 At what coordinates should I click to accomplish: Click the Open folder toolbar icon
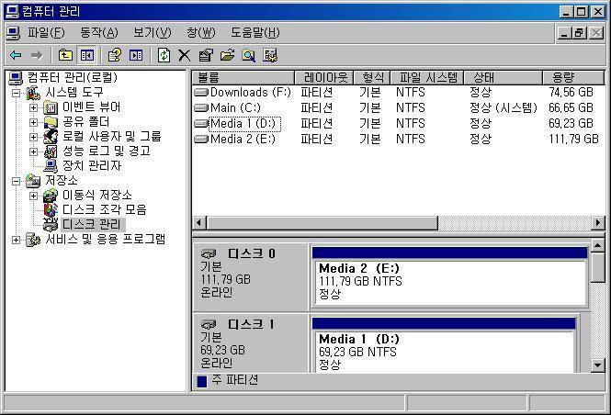[x=227, y=55]
